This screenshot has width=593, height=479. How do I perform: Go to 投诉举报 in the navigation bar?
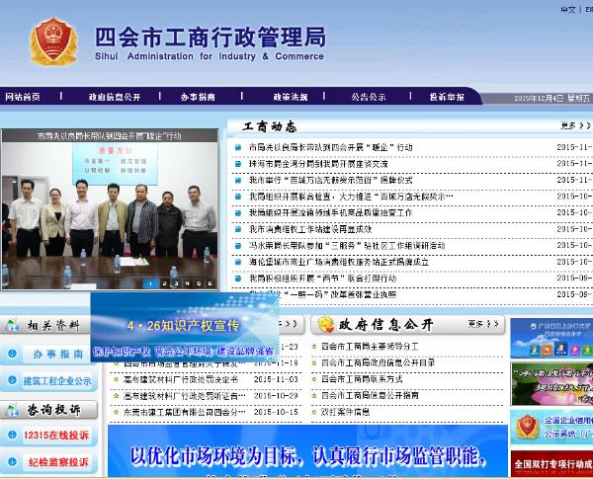[447, 97]
